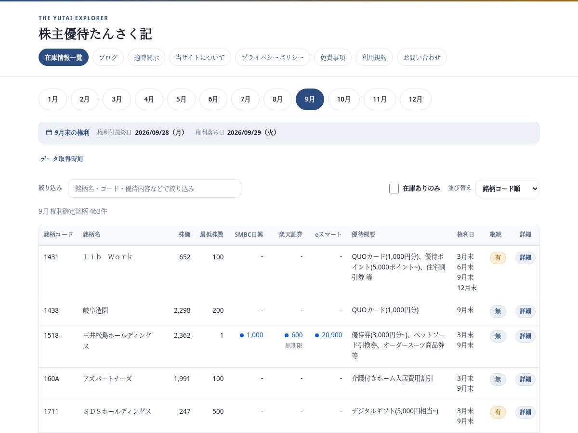Click the 楽天証券 column header
This screenshot has height=433, width=578.
(291, 235)
